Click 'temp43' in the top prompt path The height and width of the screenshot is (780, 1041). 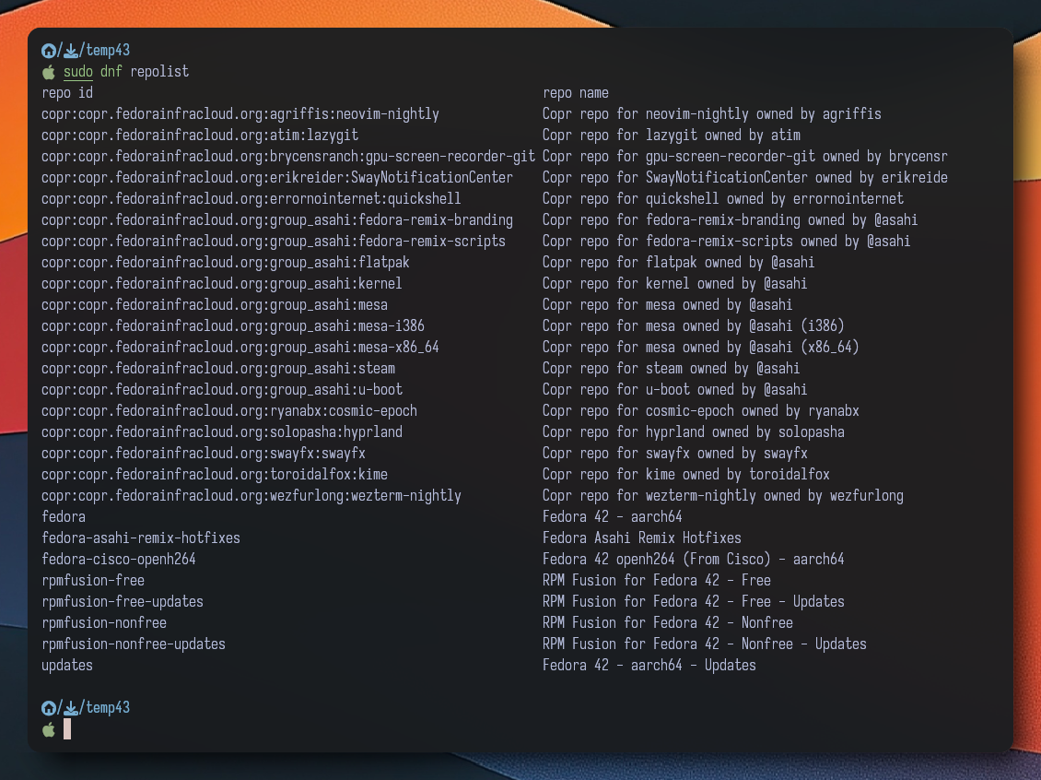click(108, 51)
